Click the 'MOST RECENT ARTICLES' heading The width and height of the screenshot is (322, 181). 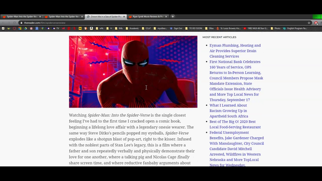pos(219,37)
